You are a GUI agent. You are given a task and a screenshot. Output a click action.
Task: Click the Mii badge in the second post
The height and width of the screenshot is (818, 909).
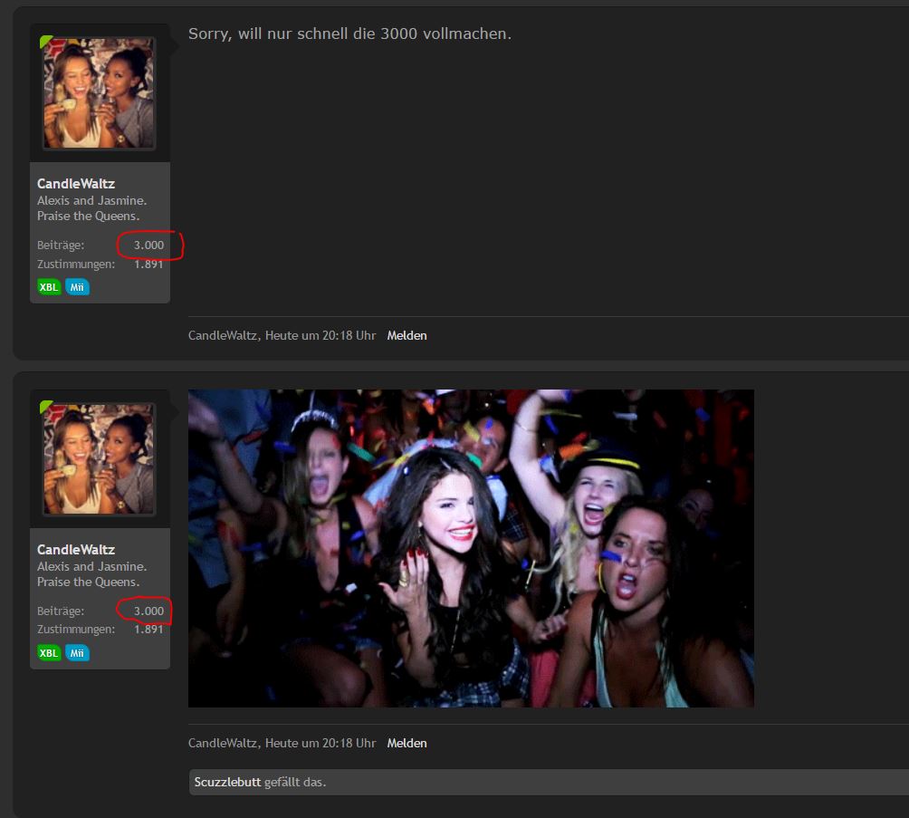(77, 653)
